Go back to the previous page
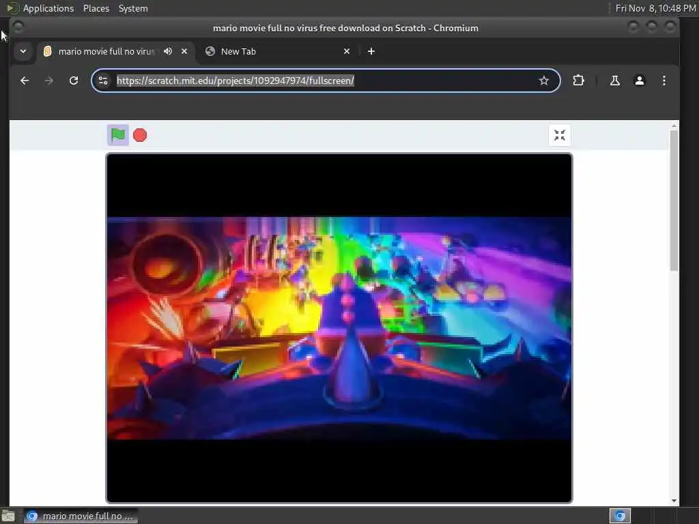The width and height of the screenshot is (699, 524). tap(25, 81)
